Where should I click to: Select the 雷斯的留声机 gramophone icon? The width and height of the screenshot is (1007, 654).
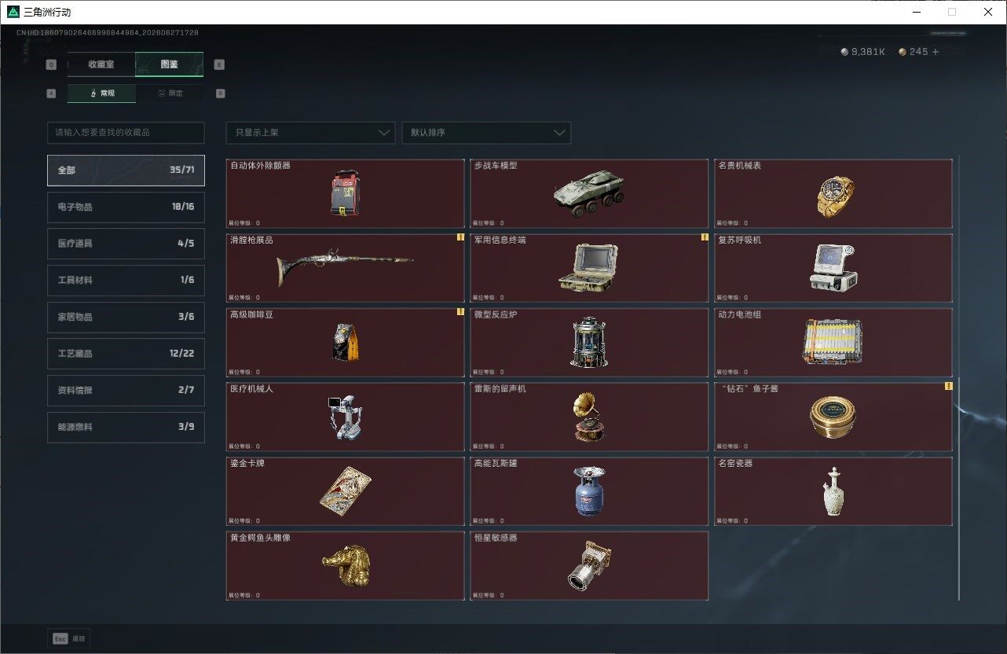click(x=589, y=417)
